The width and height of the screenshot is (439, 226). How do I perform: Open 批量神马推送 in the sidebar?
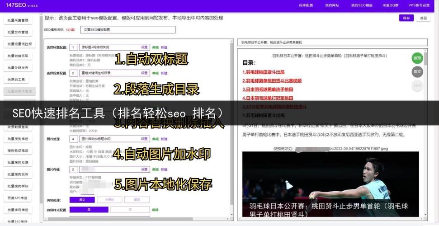[18, 210]
